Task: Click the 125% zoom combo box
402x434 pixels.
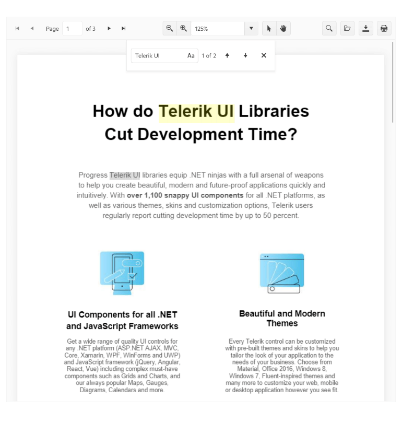Action: (217, 29)
